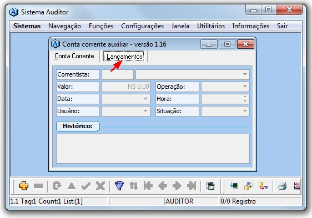Click inside the Histórico text area
312x218 pixels.
153,149
